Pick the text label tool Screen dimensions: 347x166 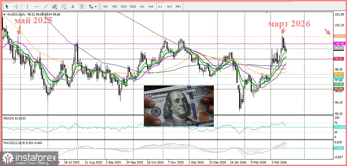click(82, 6)
